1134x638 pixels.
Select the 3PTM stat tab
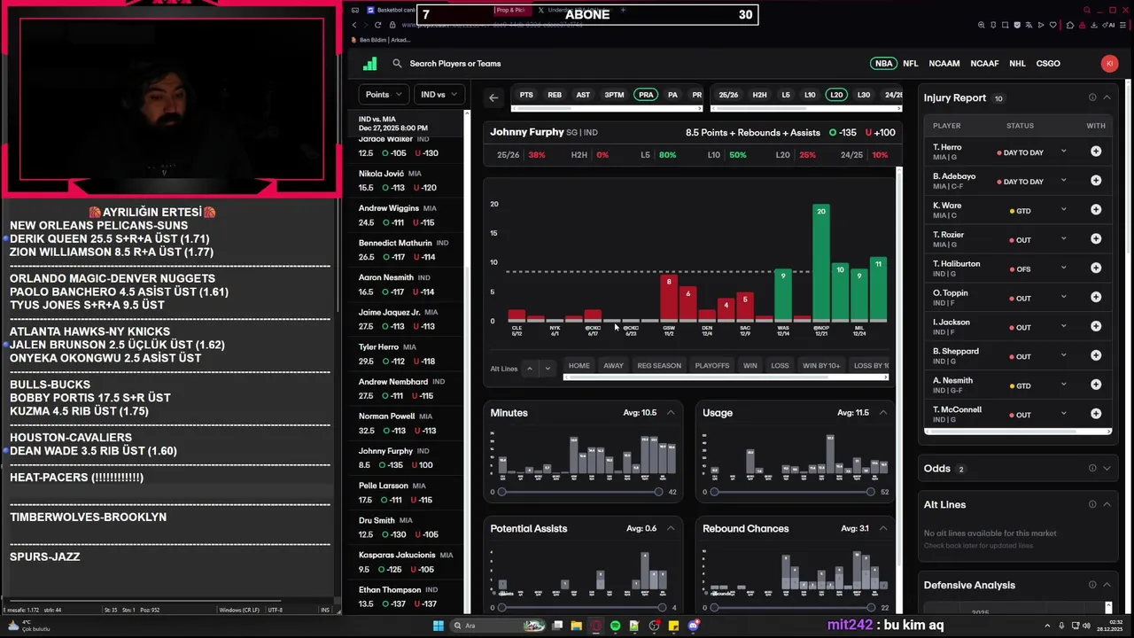click(614, 95)
